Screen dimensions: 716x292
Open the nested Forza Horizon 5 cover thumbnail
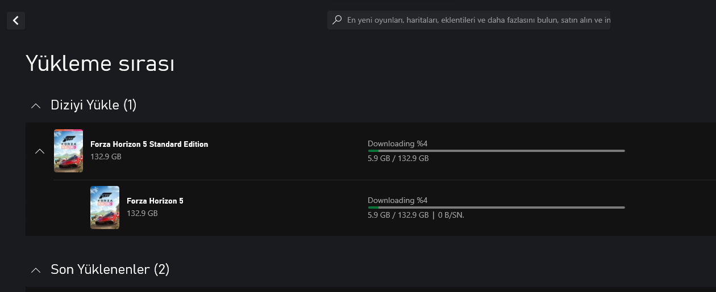point(105,208)
